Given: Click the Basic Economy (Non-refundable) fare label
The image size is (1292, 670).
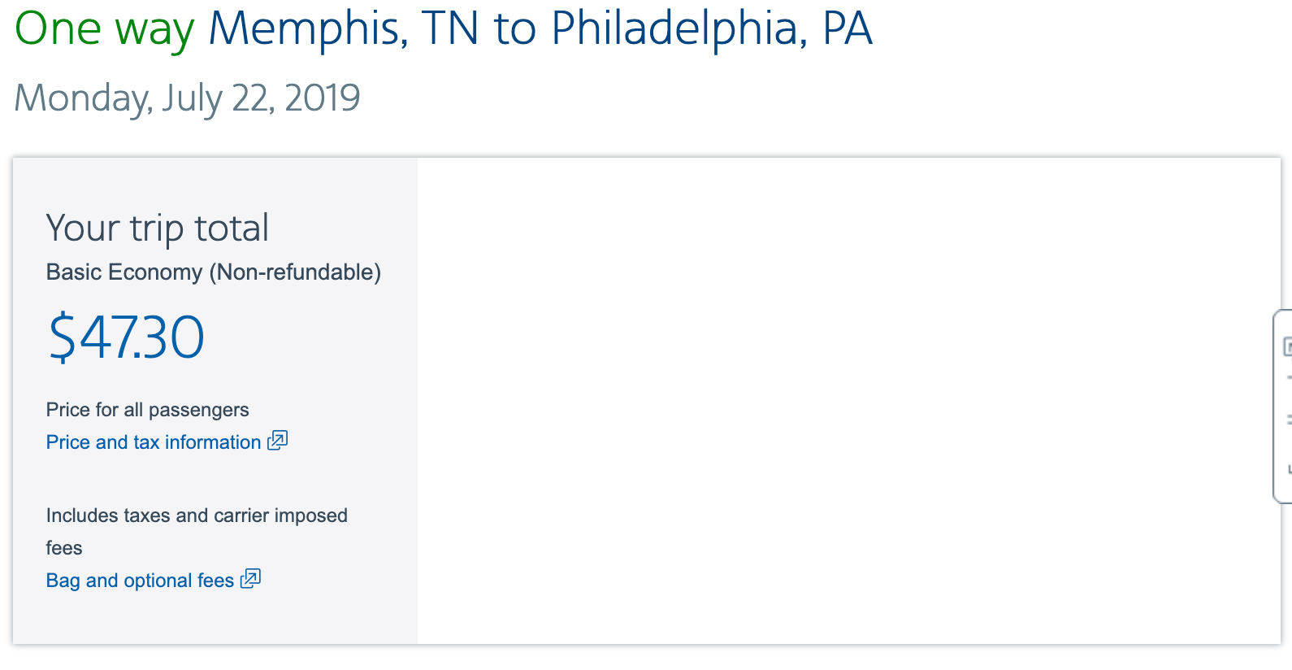Looking at the screenshot, I should tap(214, 272).
